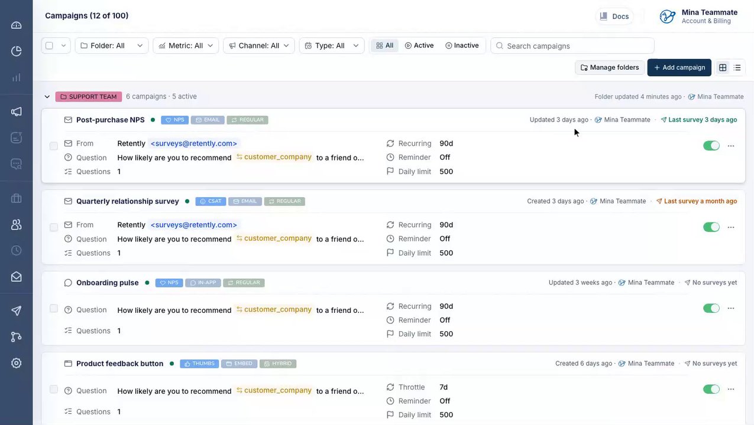Open more options for Post-purchase NPS
Screen dimensions: 754x425
pyautogui.click(x=731, y=146)
